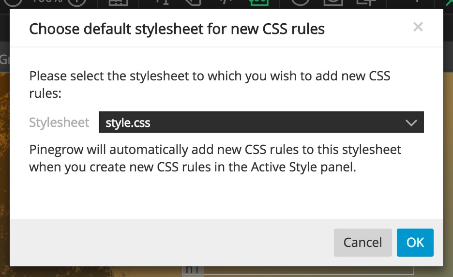453x277 pixels.
Task: Click the duplicate windows icon in toolbar
Action: [366, 2]
